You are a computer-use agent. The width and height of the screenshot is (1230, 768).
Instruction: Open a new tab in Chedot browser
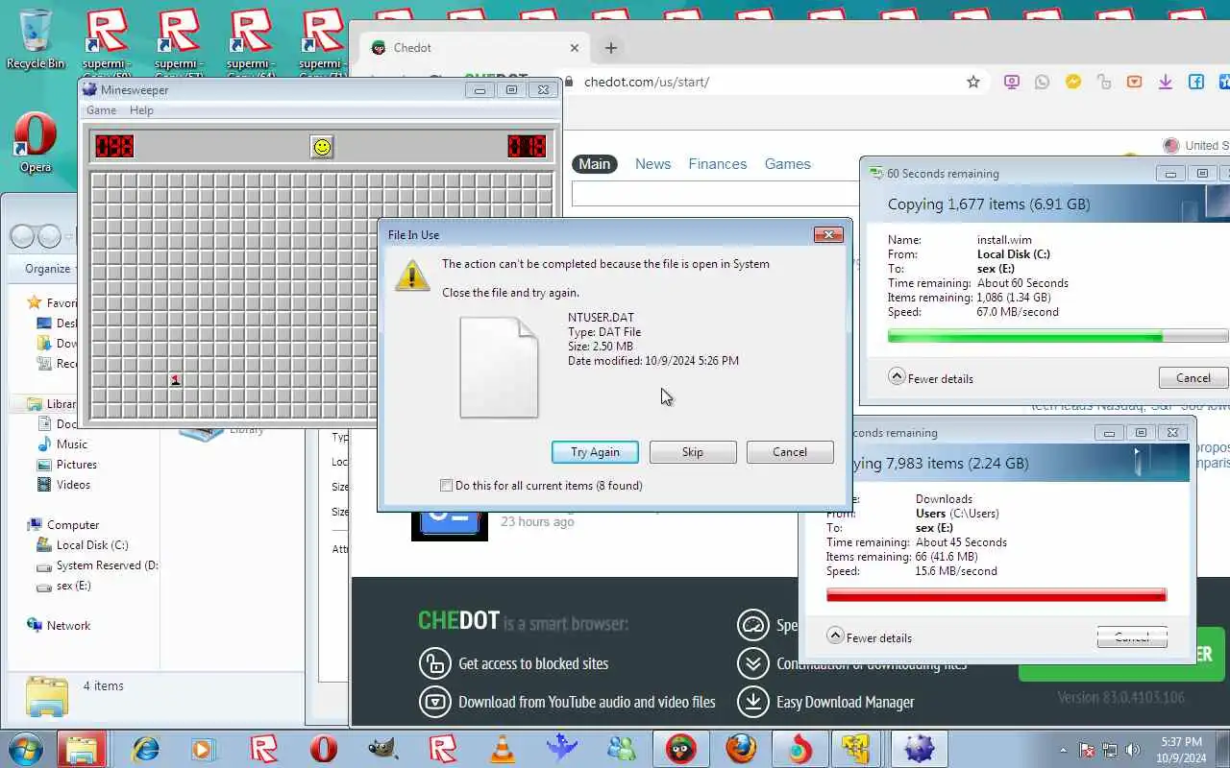pos(611,48)
